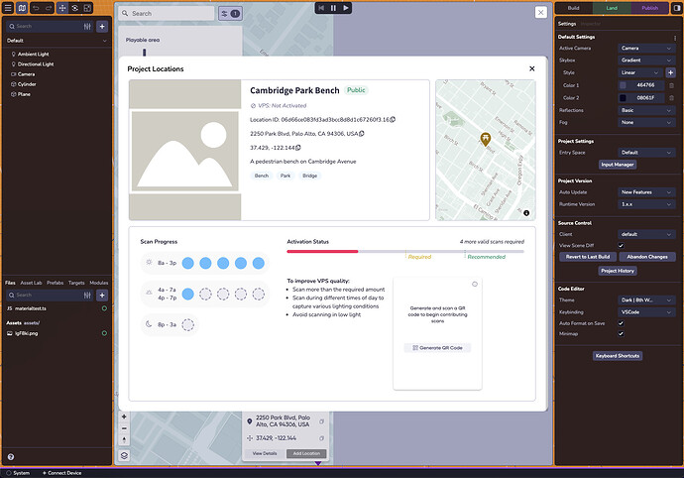Switch to the Publish tab
Image resolution: width=684 pixels, height=478 pixels.
[649, 8]
